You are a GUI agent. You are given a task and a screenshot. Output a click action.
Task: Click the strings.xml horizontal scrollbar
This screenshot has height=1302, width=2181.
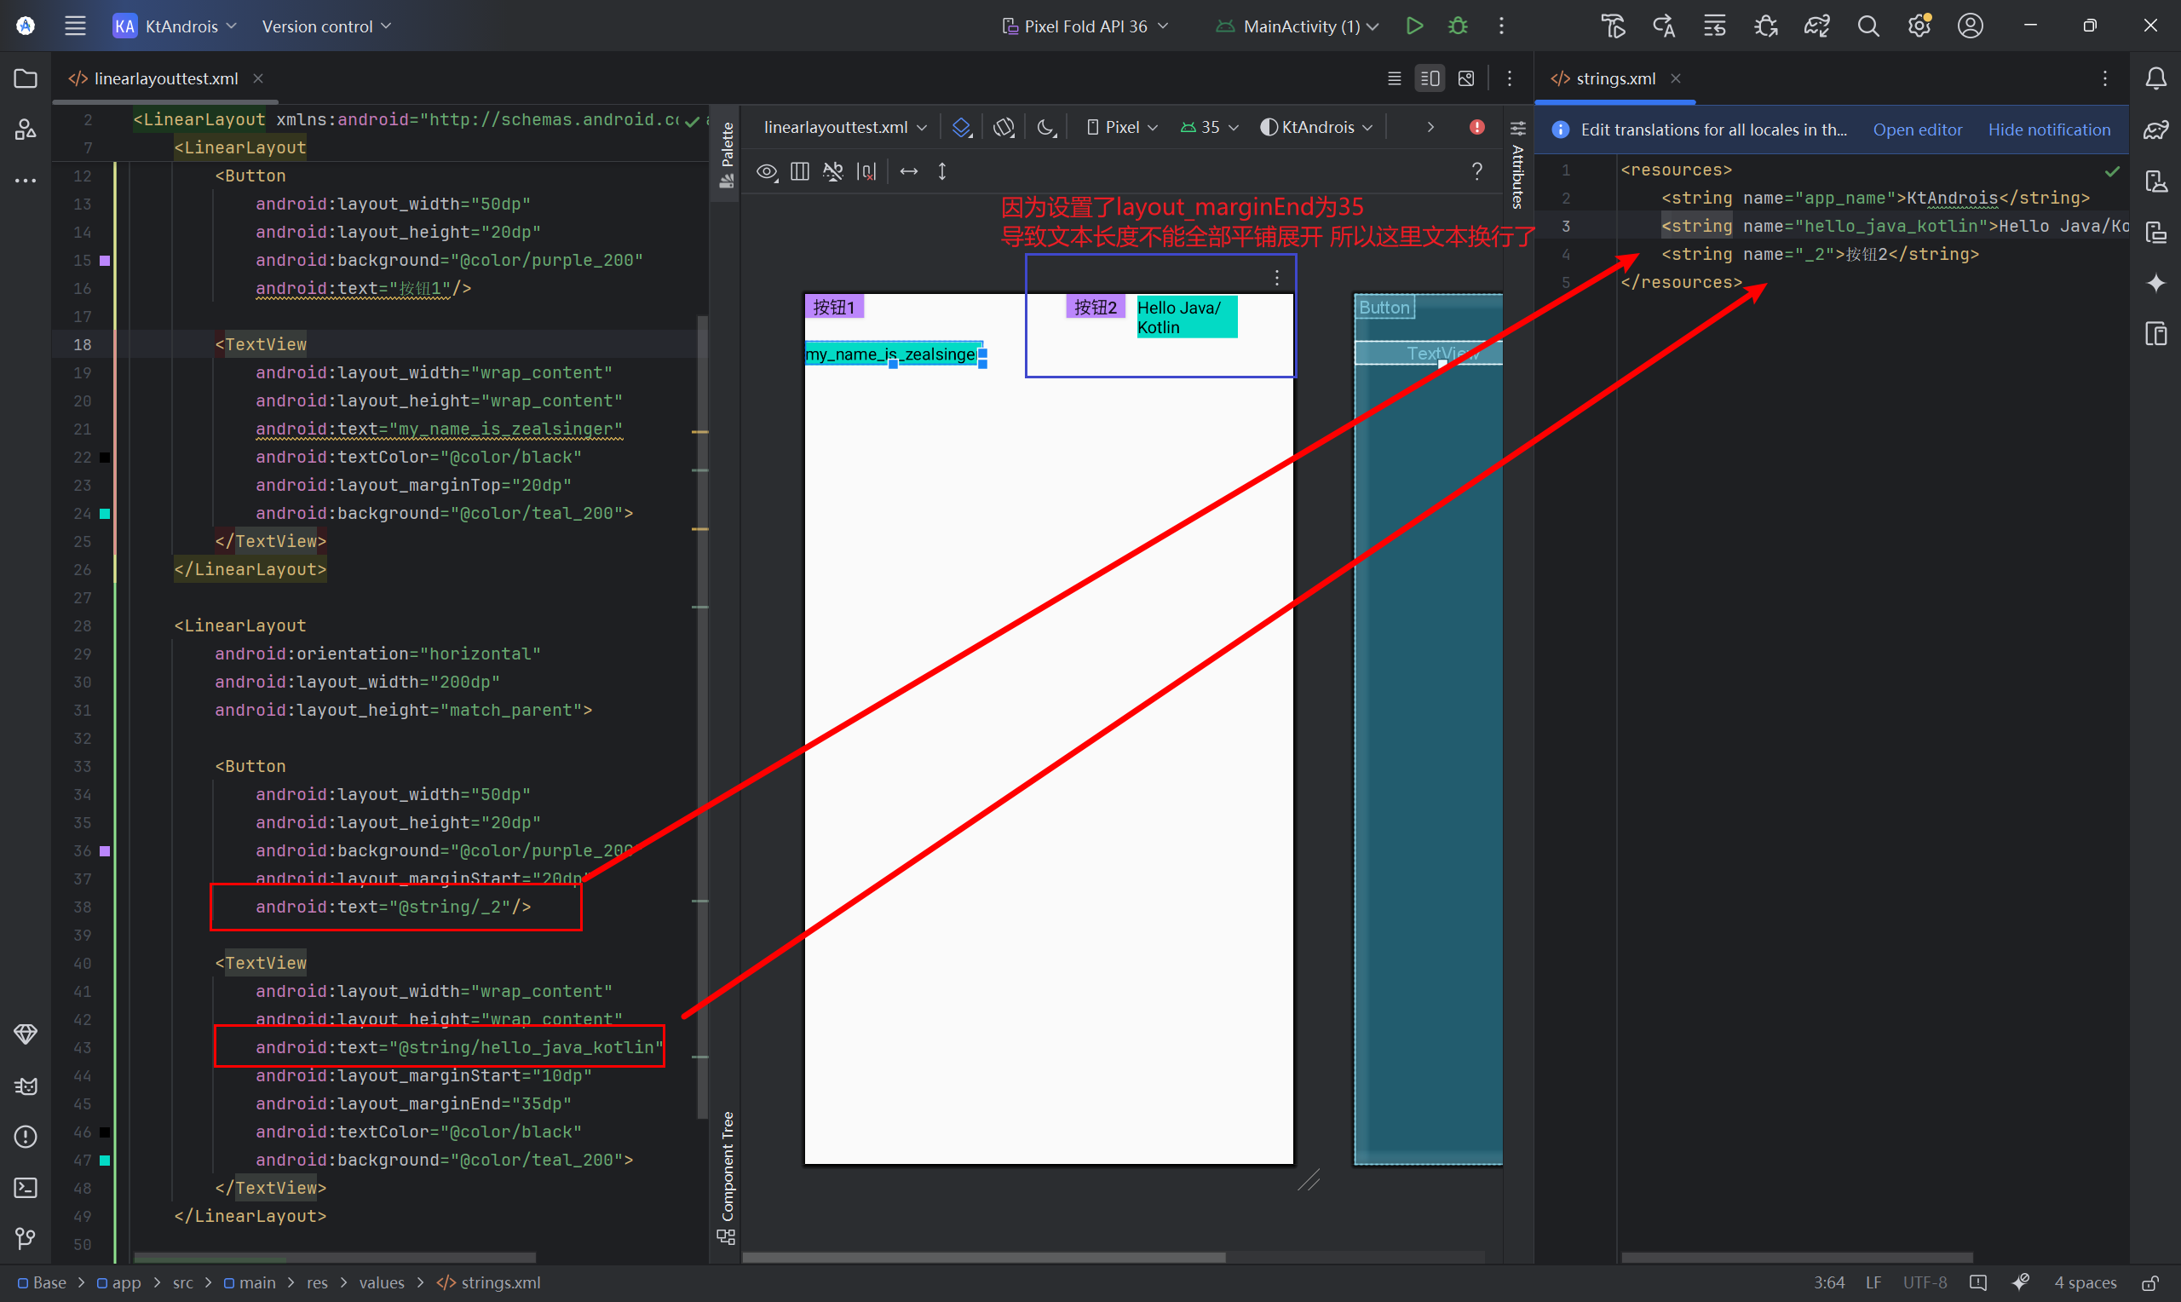coord(1796,1257)
